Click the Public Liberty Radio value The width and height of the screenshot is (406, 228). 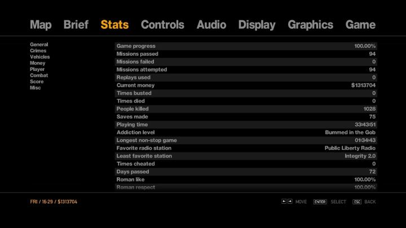[350, 148]
